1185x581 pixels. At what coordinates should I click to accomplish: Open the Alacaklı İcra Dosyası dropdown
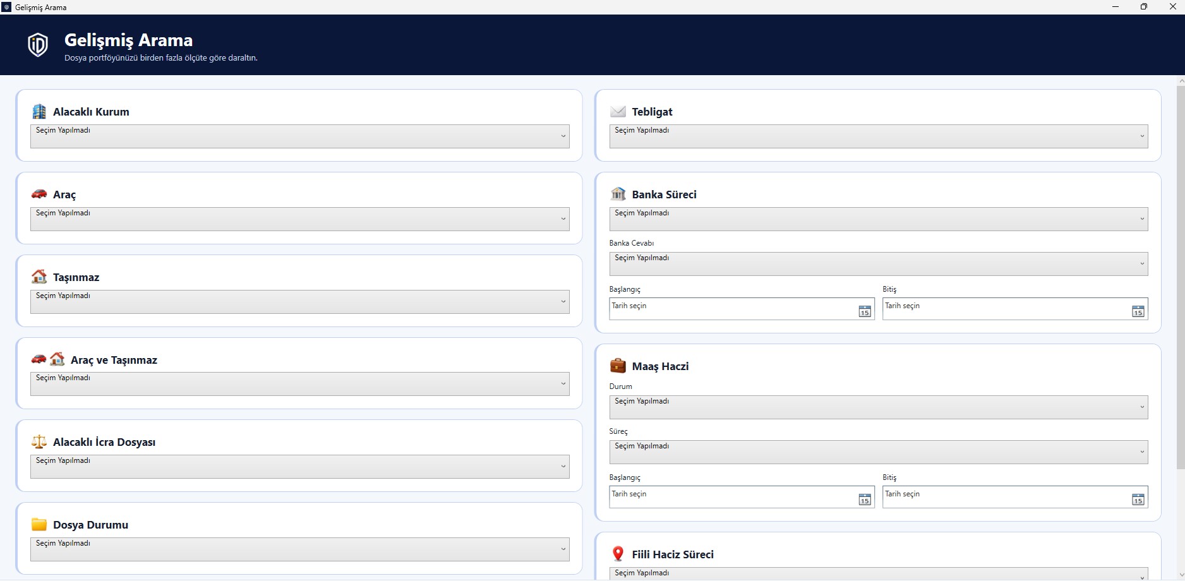coord(300,467)
